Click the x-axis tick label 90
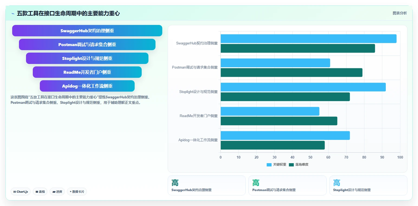Image resolution: width=418 pixels, height=206 pixels. pos(382,157)
